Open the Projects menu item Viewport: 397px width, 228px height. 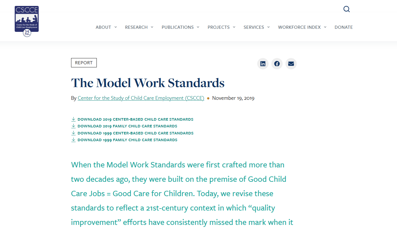219,27
